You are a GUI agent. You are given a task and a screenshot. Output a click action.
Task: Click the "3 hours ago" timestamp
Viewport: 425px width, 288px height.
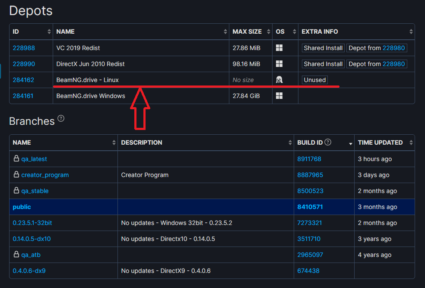point(375,159)
